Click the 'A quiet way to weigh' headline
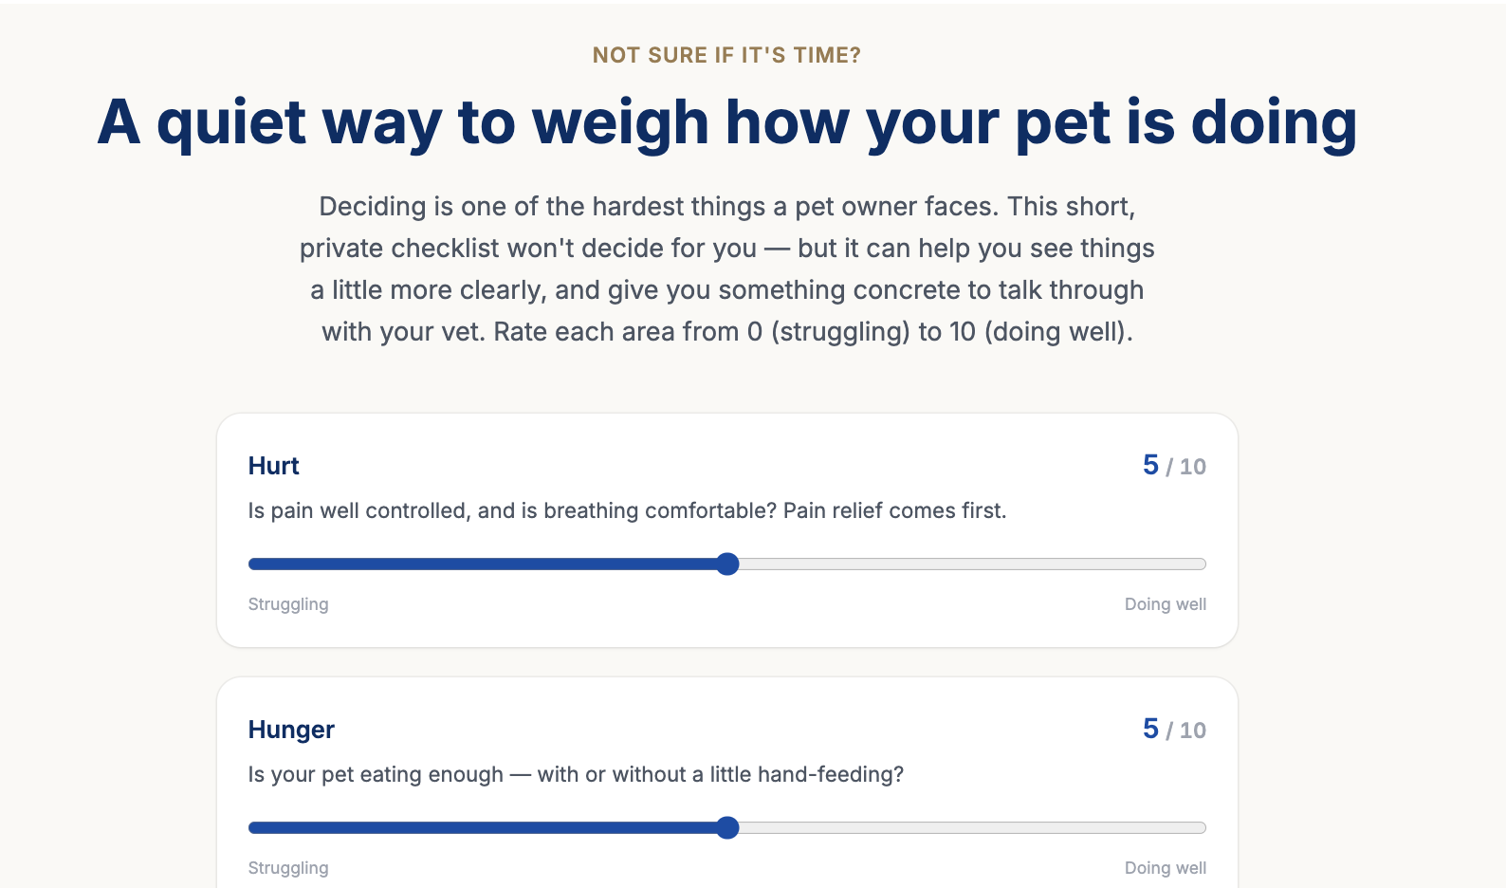This screenshot has height=888, width=1506. point(727,122)
